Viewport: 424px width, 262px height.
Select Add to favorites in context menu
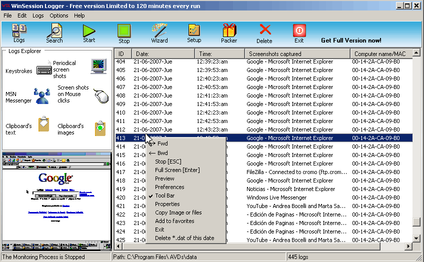174,221
